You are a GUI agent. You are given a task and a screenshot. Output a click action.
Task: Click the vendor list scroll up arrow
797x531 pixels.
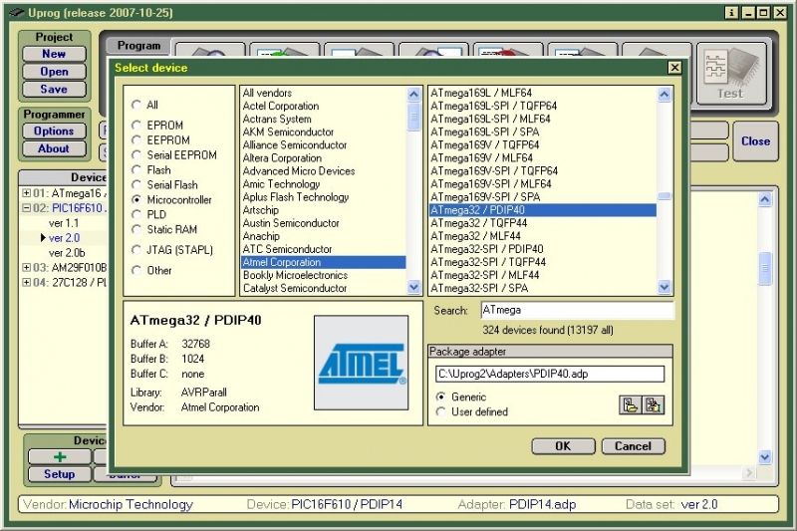[413, 94]
